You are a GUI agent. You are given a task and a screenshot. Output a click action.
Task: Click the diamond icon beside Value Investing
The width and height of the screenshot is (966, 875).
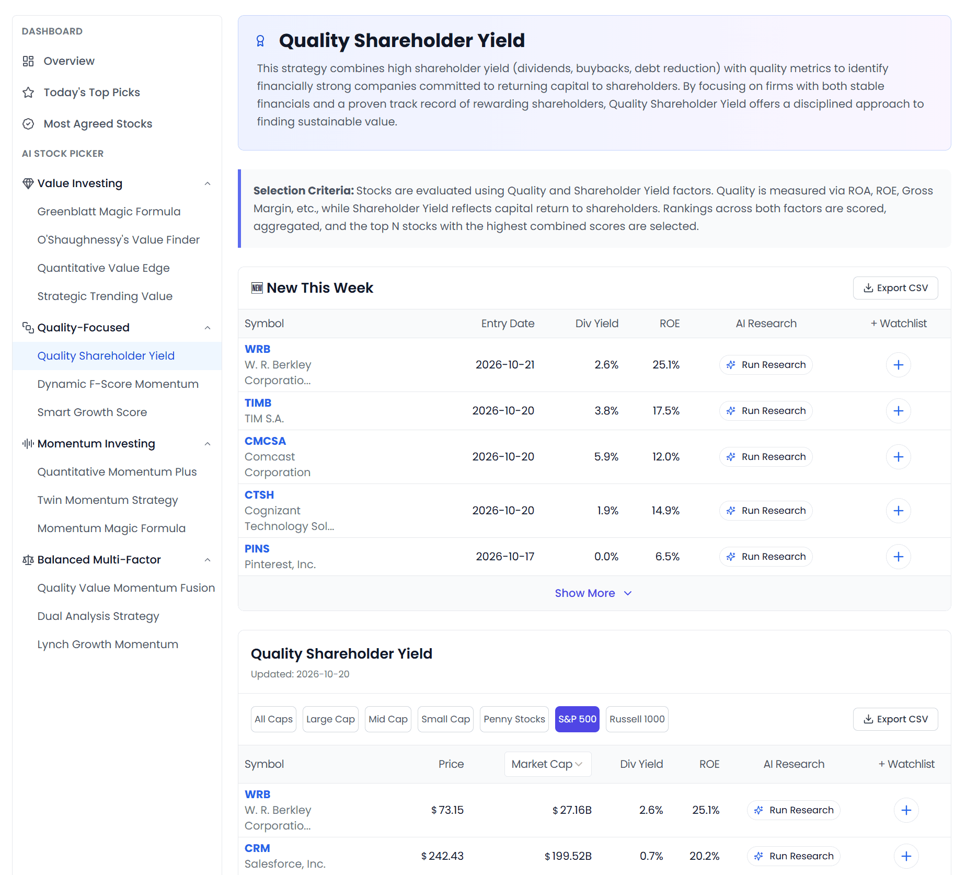(x=28, y=183)
